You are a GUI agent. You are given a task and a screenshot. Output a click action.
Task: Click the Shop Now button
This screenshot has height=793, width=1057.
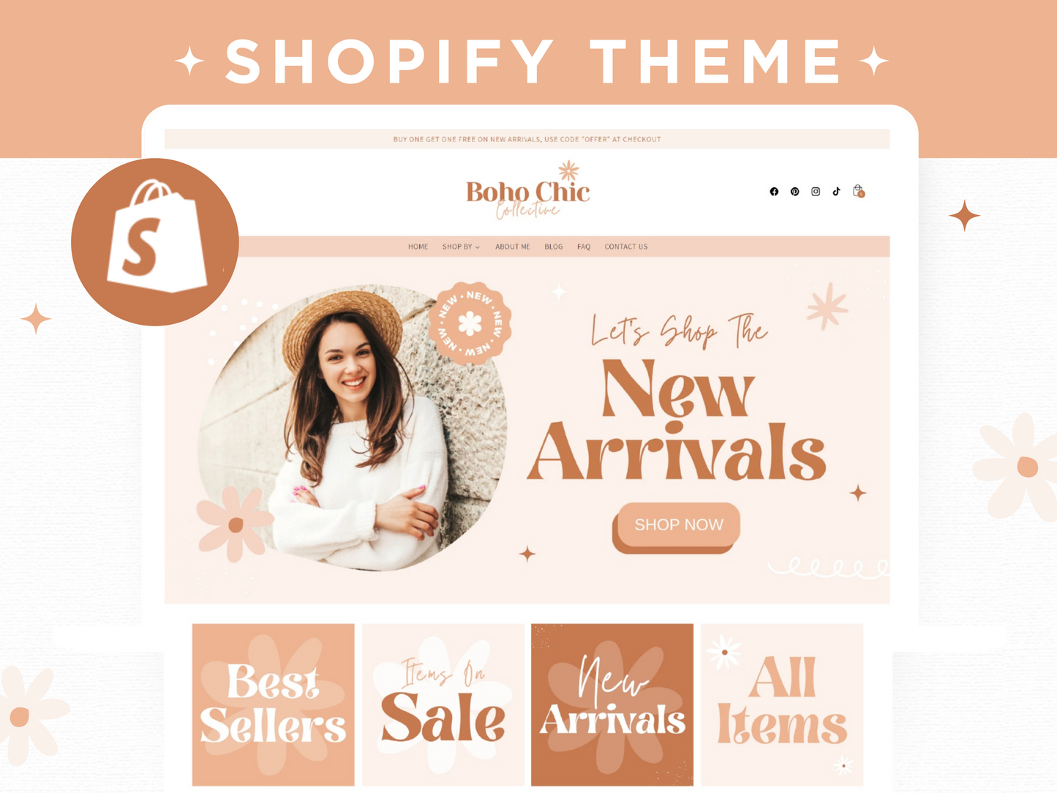pos(678,525)
